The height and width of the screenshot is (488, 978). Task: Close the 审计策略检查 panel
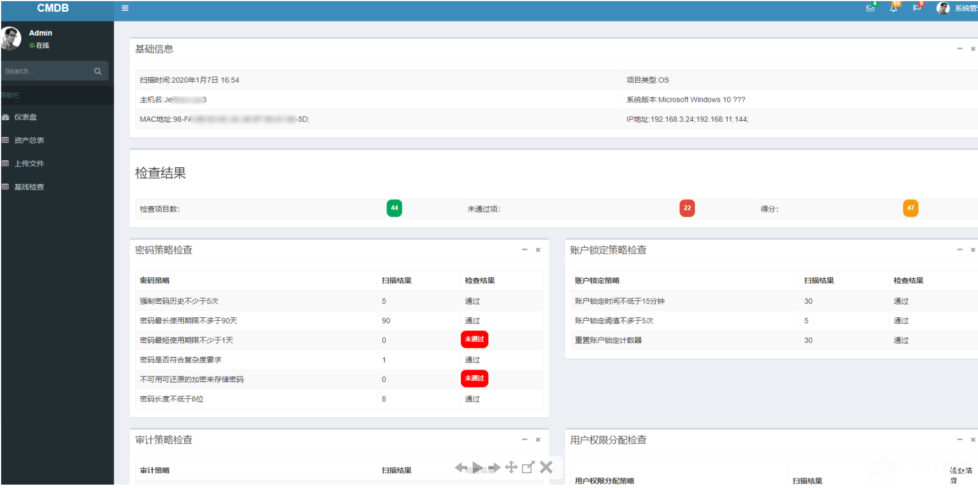[538, 440]
